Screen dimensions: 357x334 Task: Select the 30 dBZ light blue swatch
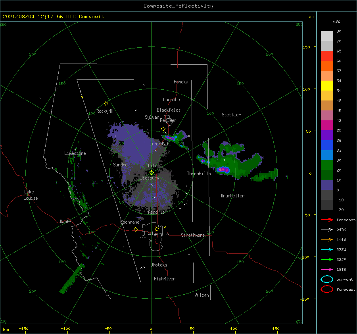click(327, 155)
